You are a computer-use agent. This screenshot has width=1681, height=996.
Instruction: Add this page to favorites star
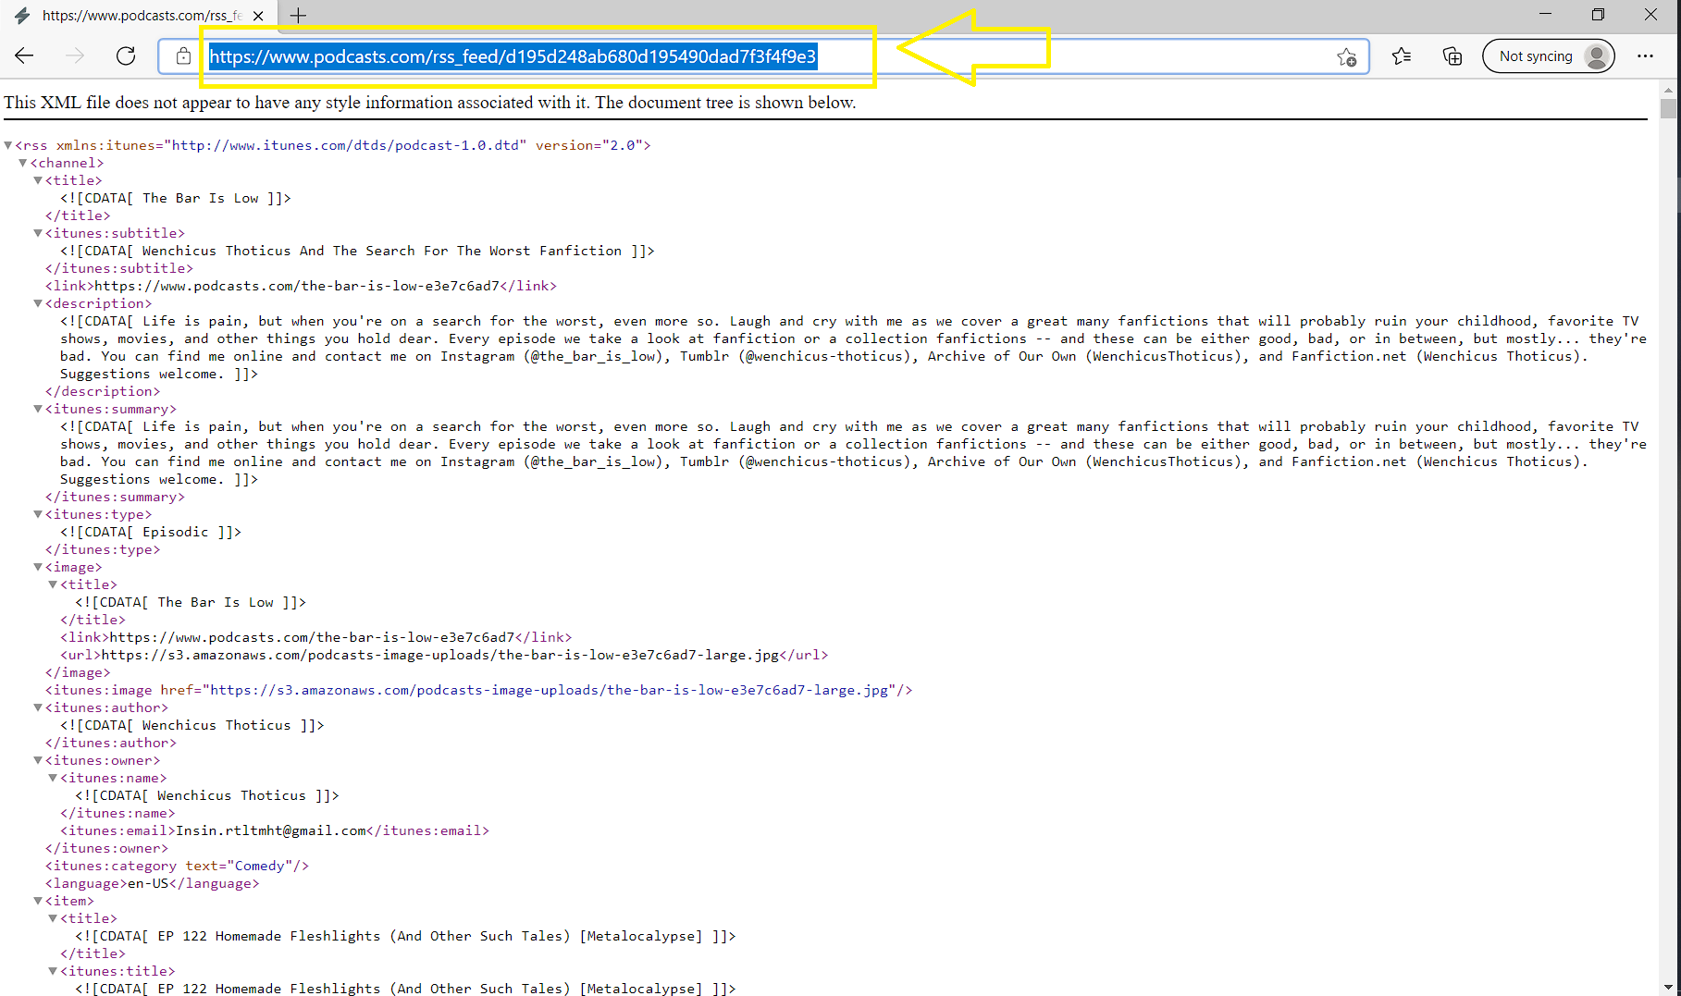point(1346,57)
